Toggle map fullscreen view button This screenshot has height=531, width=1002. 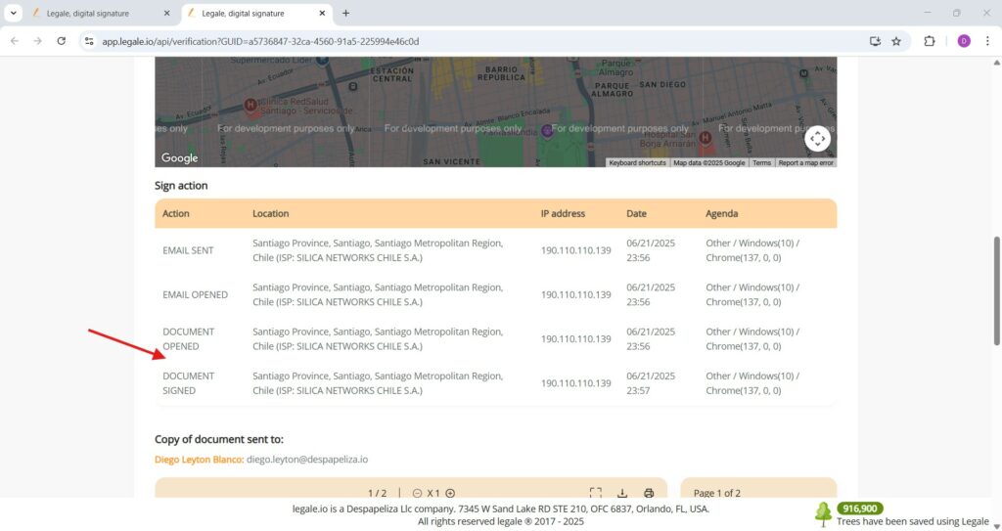(x=817, y=139)
